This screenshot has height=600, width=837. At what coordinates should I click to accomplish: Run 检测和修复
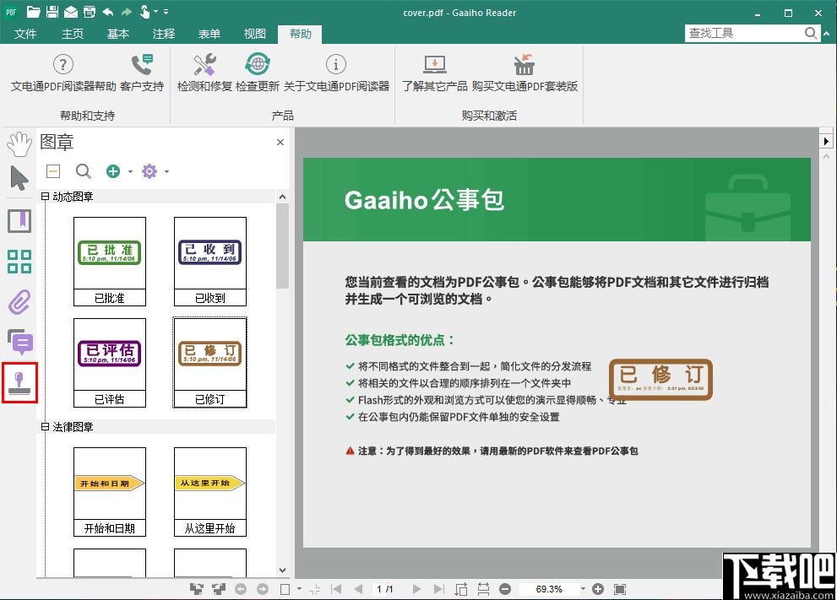(x=204, y=73)
